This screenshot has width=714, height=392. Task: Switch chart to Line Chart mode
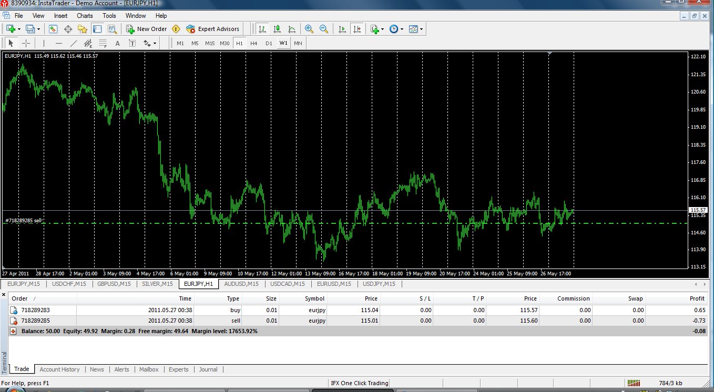coord(291,29)
